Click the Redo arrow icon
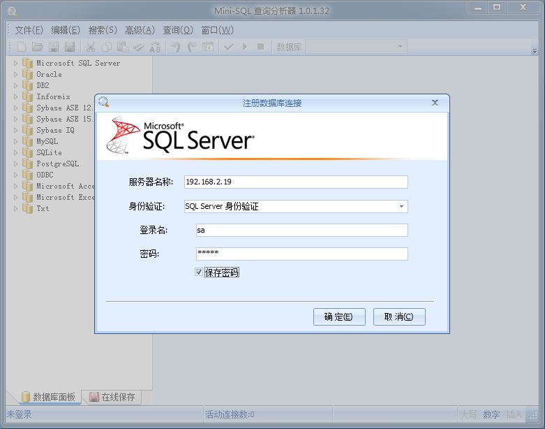 192,47
